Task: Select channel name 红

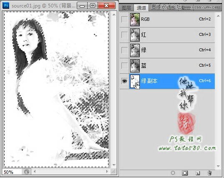Action: point(143,35)
